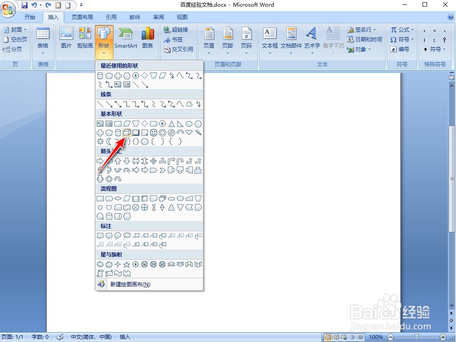Select the double arrow line in Lines

[x=118, y=104]
